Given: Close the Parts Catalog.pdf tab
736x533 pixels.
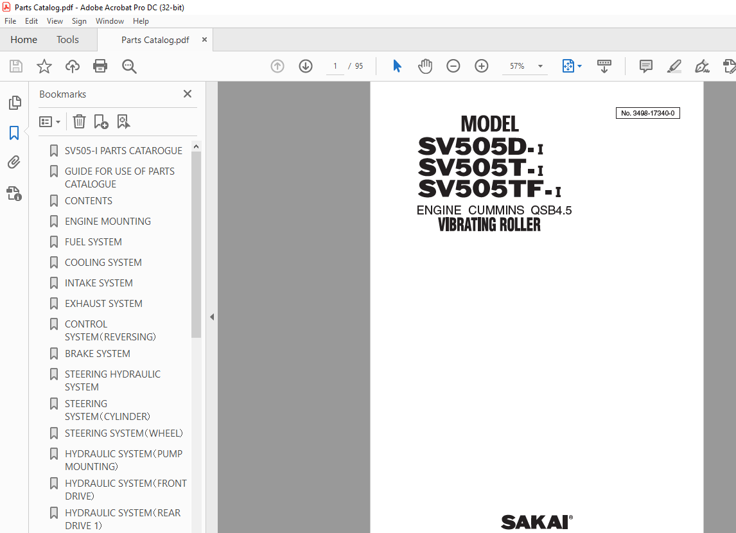Looking at the screenshot, I should click(204, 39).
